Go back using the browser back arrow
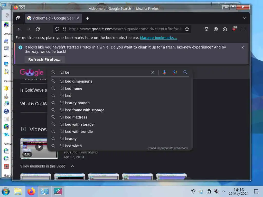263x197 pixels. (x=19, y=29)
